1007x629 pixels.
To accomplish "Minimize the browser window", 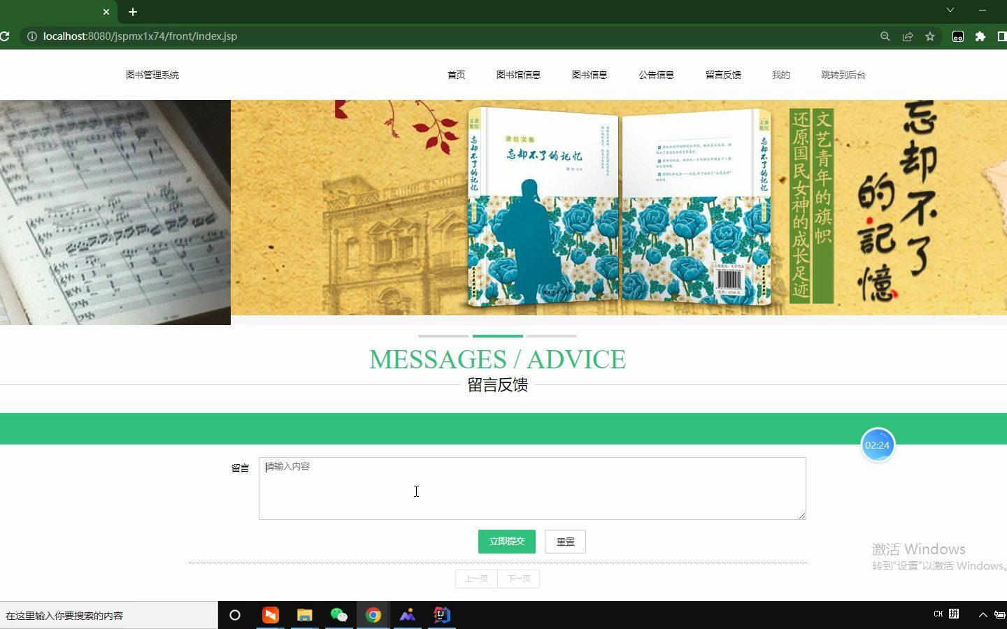I will coord(983,10).
